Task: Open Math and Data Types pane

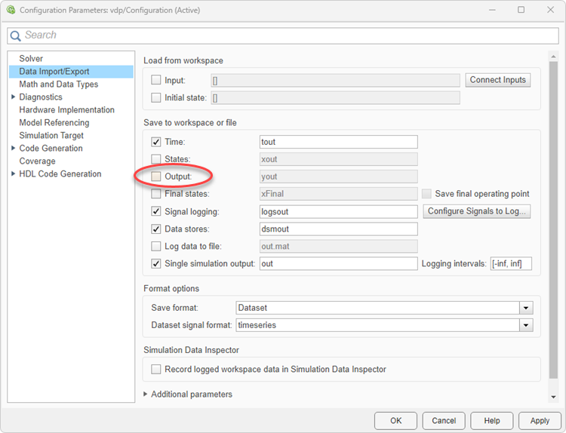Action: pos(58,84)
